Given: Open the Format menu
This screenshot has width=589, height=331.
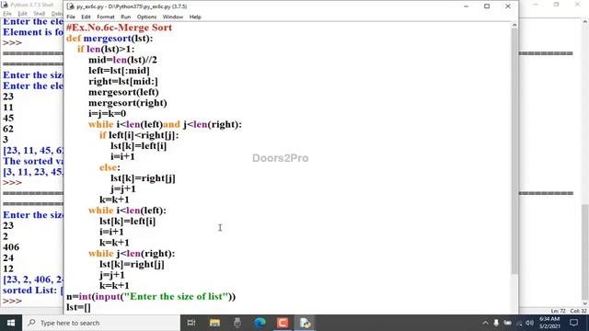Looking at the screenshot, I should pyautogui.click(x=106, y=17).
